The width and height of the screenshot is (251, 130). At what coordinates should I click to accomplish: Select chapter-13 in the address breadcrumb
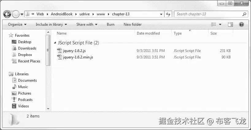[x=121, y=14]
